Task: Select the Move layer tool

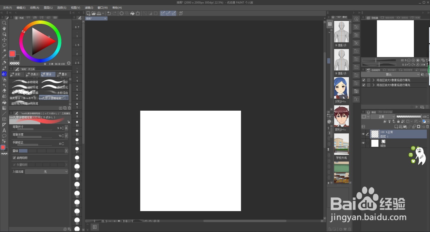Action: (x=4, y=40)
